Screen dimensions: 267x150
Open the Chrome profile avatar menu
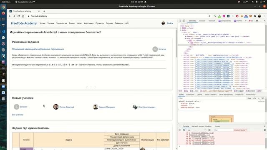click(259, 16)
